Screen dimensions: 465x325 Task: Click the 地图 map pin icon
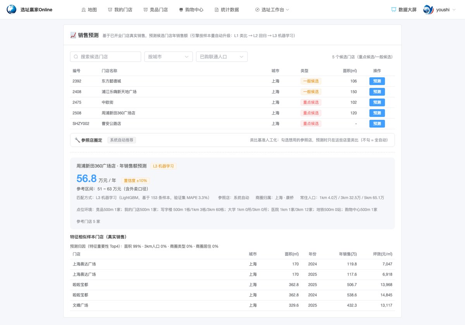point(83,10)
